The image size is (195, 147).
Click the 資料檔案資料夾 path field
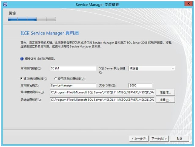pos(102,92)
